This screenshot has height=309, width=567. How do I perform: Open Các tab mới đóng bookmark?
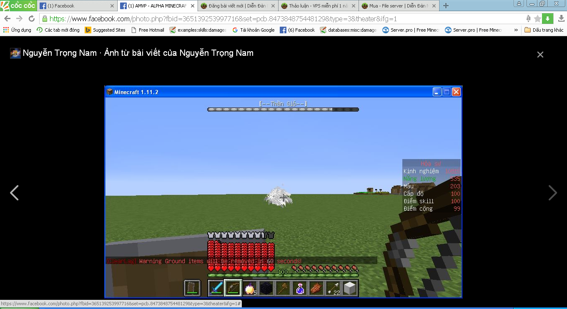point(58,30)
